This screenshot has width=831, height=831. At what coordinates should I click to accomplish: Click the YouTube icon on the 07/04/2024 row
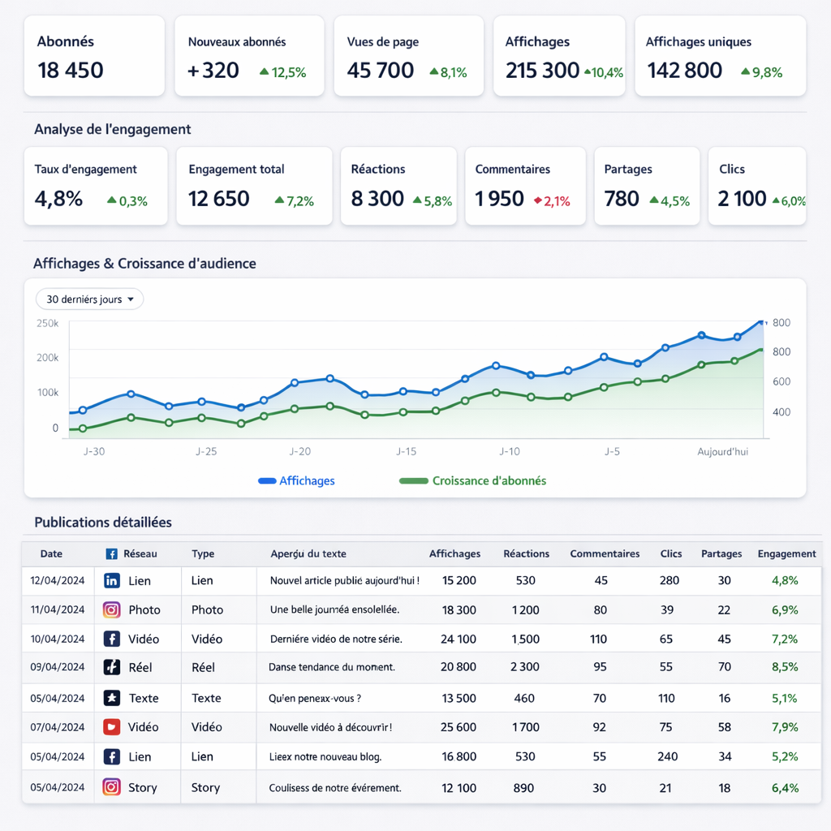[113, 726]
